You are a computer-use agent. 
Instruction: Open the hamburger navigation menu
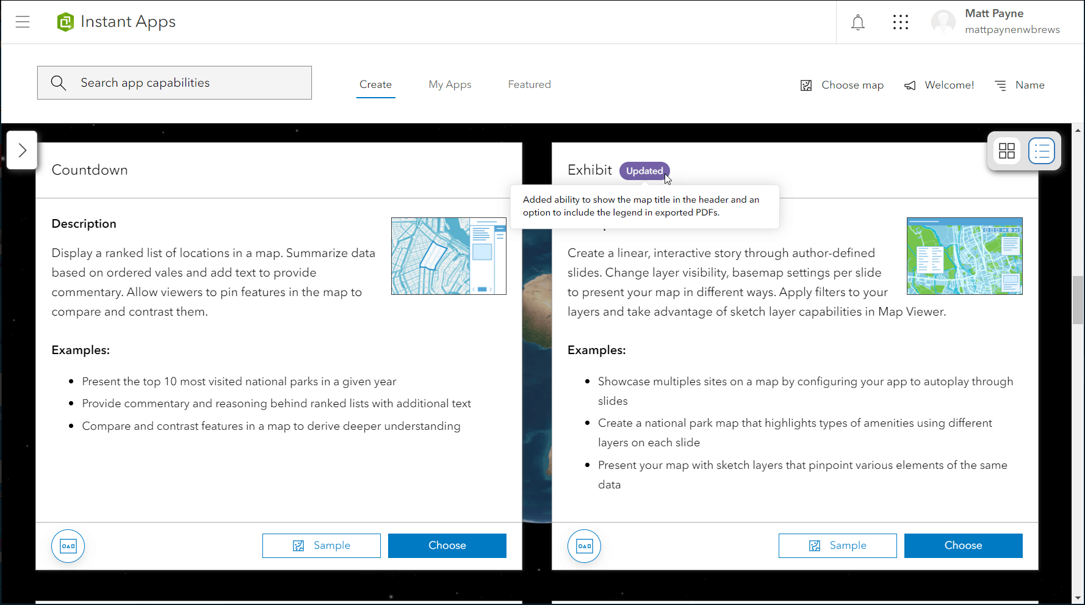point(23,22)
